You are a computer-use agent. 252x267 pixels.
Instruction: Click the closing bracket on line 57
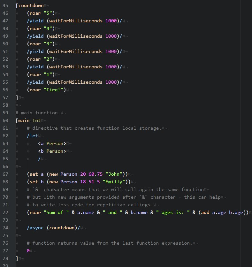pos(17,97)
